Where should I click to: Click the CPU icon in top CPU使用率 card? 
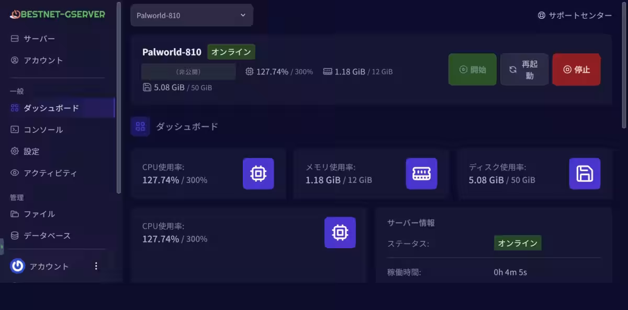(259, 173)
